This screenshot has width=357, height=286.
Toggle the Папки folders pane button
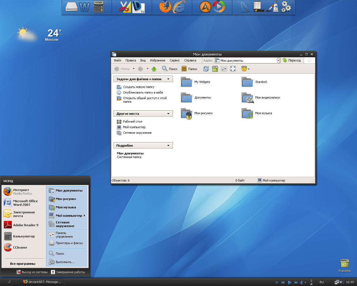click(189, 69)
